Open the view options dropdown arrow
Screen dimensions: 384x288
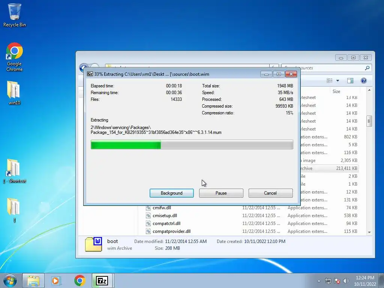(x=337, y=81)
